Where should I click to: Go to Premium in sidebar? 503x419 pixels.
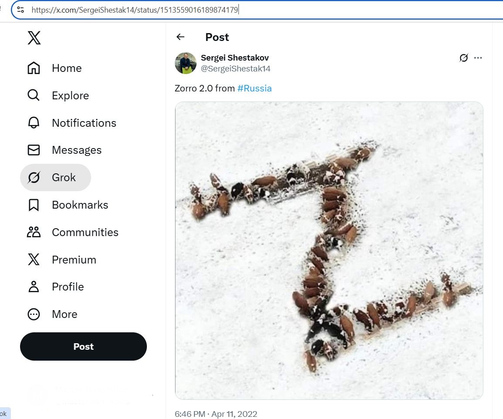click(61, 260)
